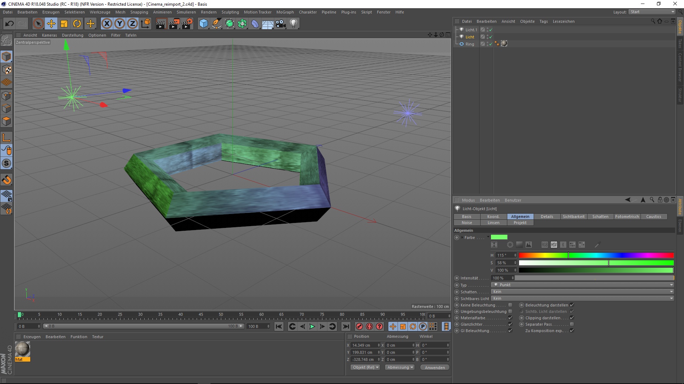The height and width of the screenshot is (384, 684).
Task: Toggle Materialfarbe checkbox
Action: pyautogui.click(x=510, y=318)
